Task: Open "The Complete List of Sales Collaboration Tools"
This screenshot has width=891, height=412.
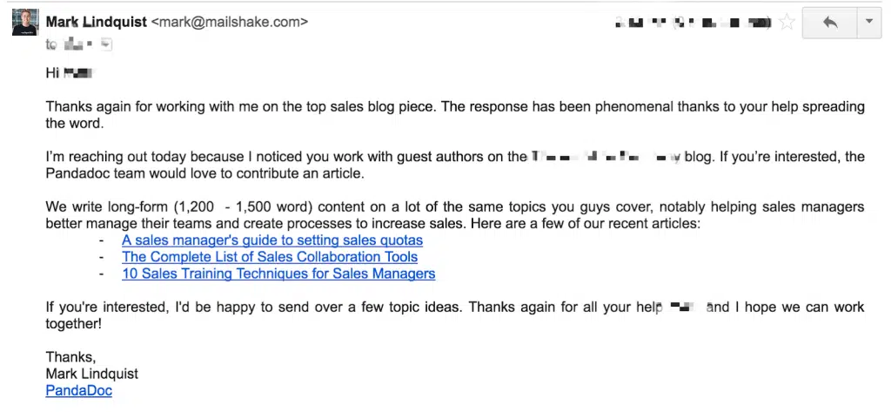Action: [270, 257]
